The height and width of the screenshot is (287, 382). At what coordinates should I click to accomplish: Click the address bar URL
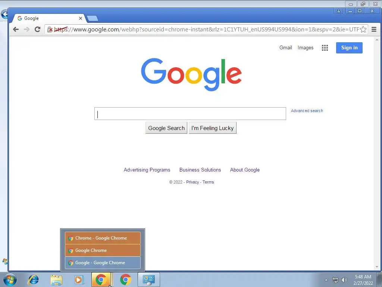(x=206, y=30)
